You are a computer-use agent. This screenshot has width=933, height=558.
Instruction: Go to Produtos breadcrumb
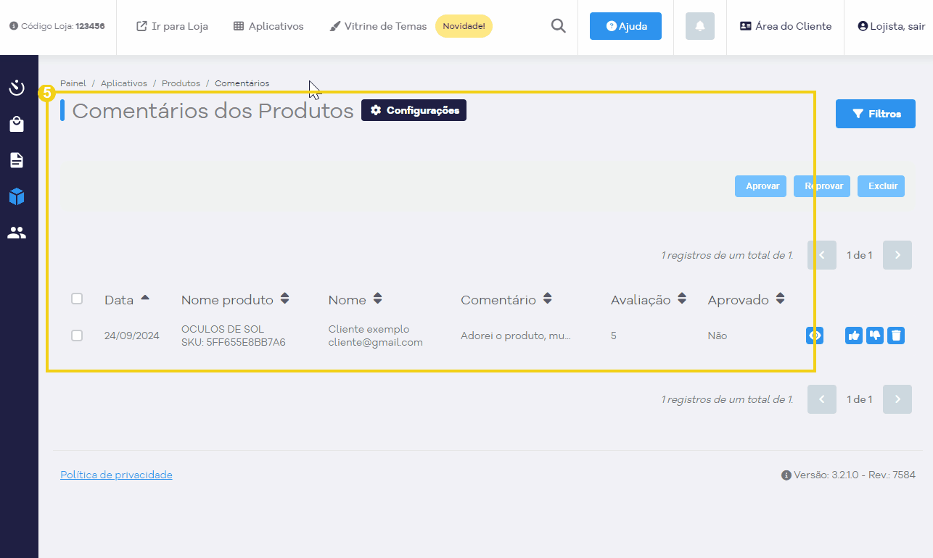click(x=181, y=83)
